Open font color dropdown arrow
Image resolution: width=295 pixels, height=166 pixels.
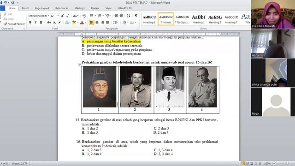[85, 23]
